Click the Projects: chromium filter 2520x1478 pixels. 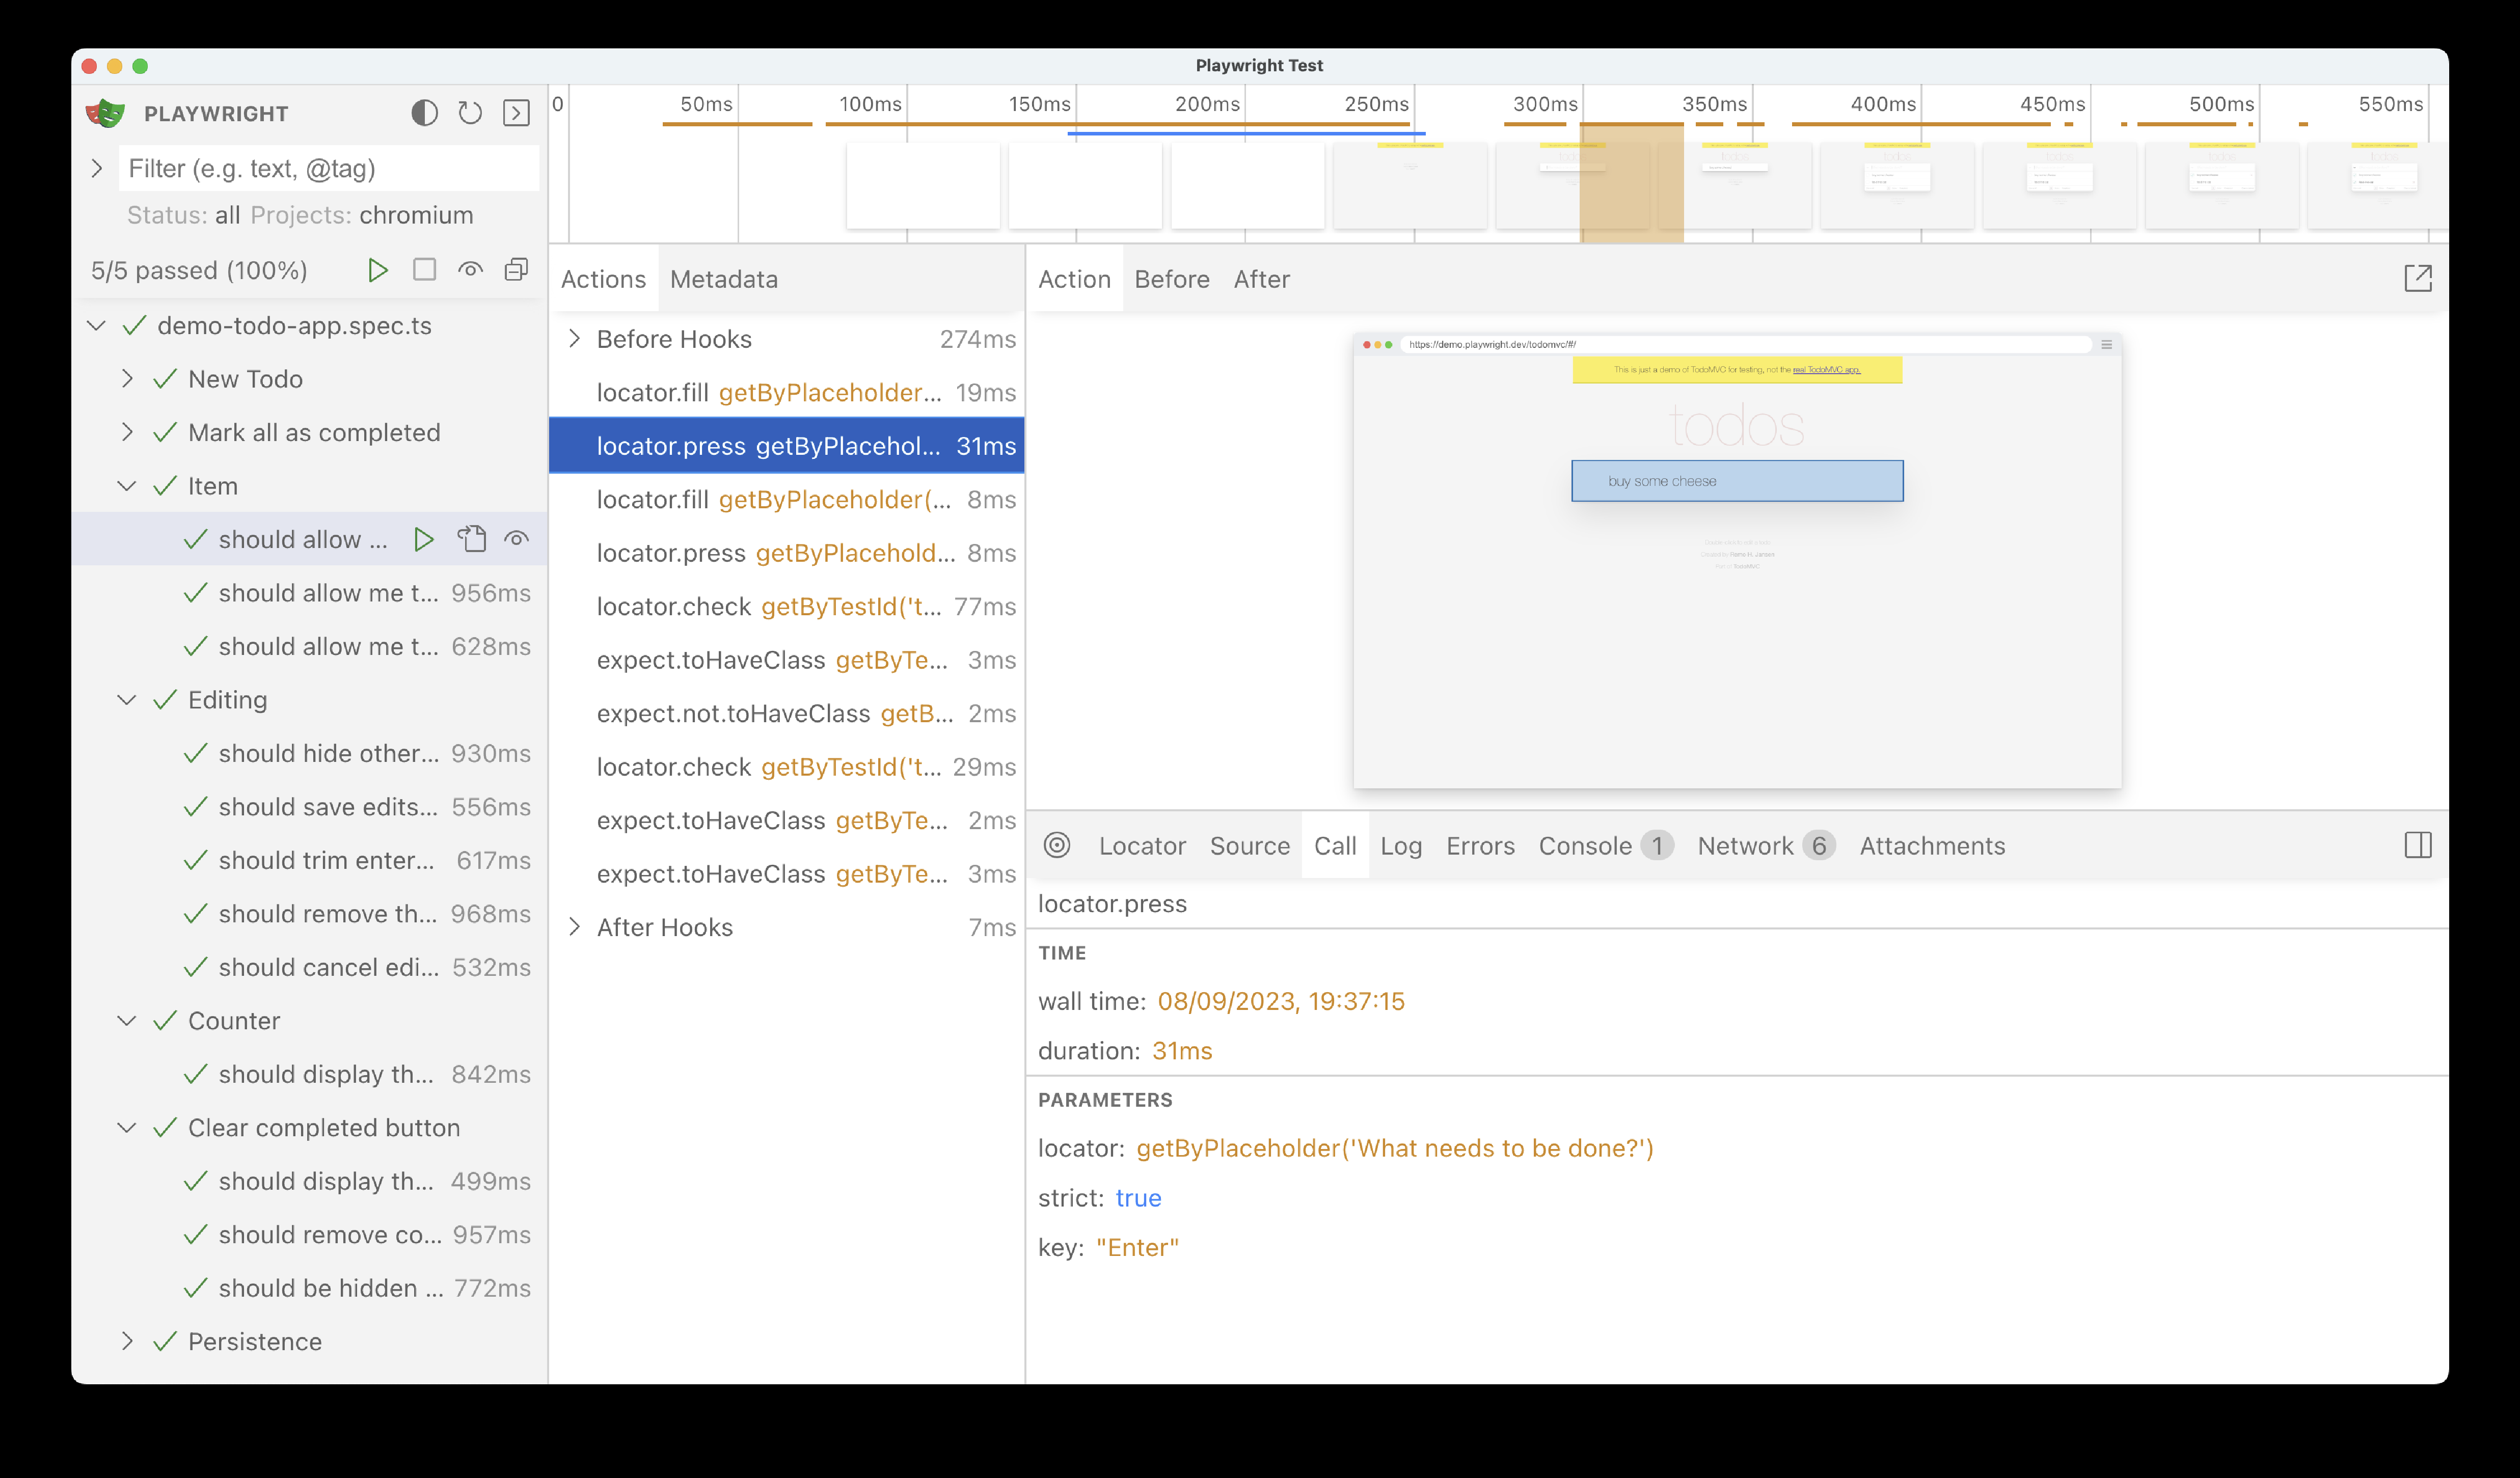coord(362,215)
